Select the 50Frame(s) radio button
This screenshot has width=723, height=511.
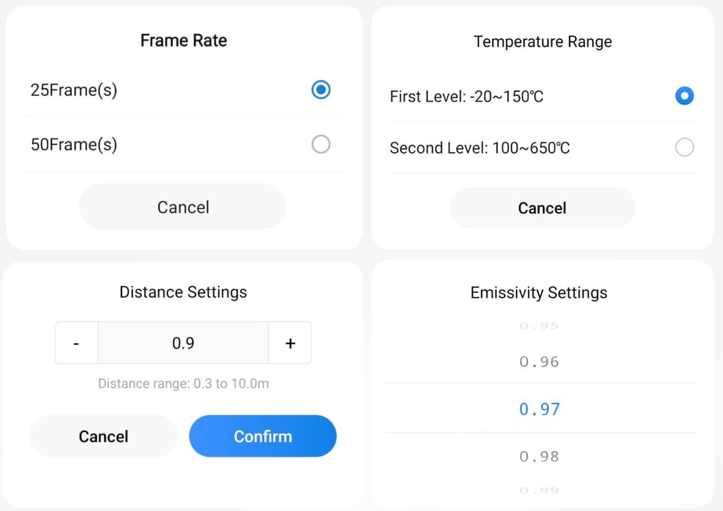[320, 144]
